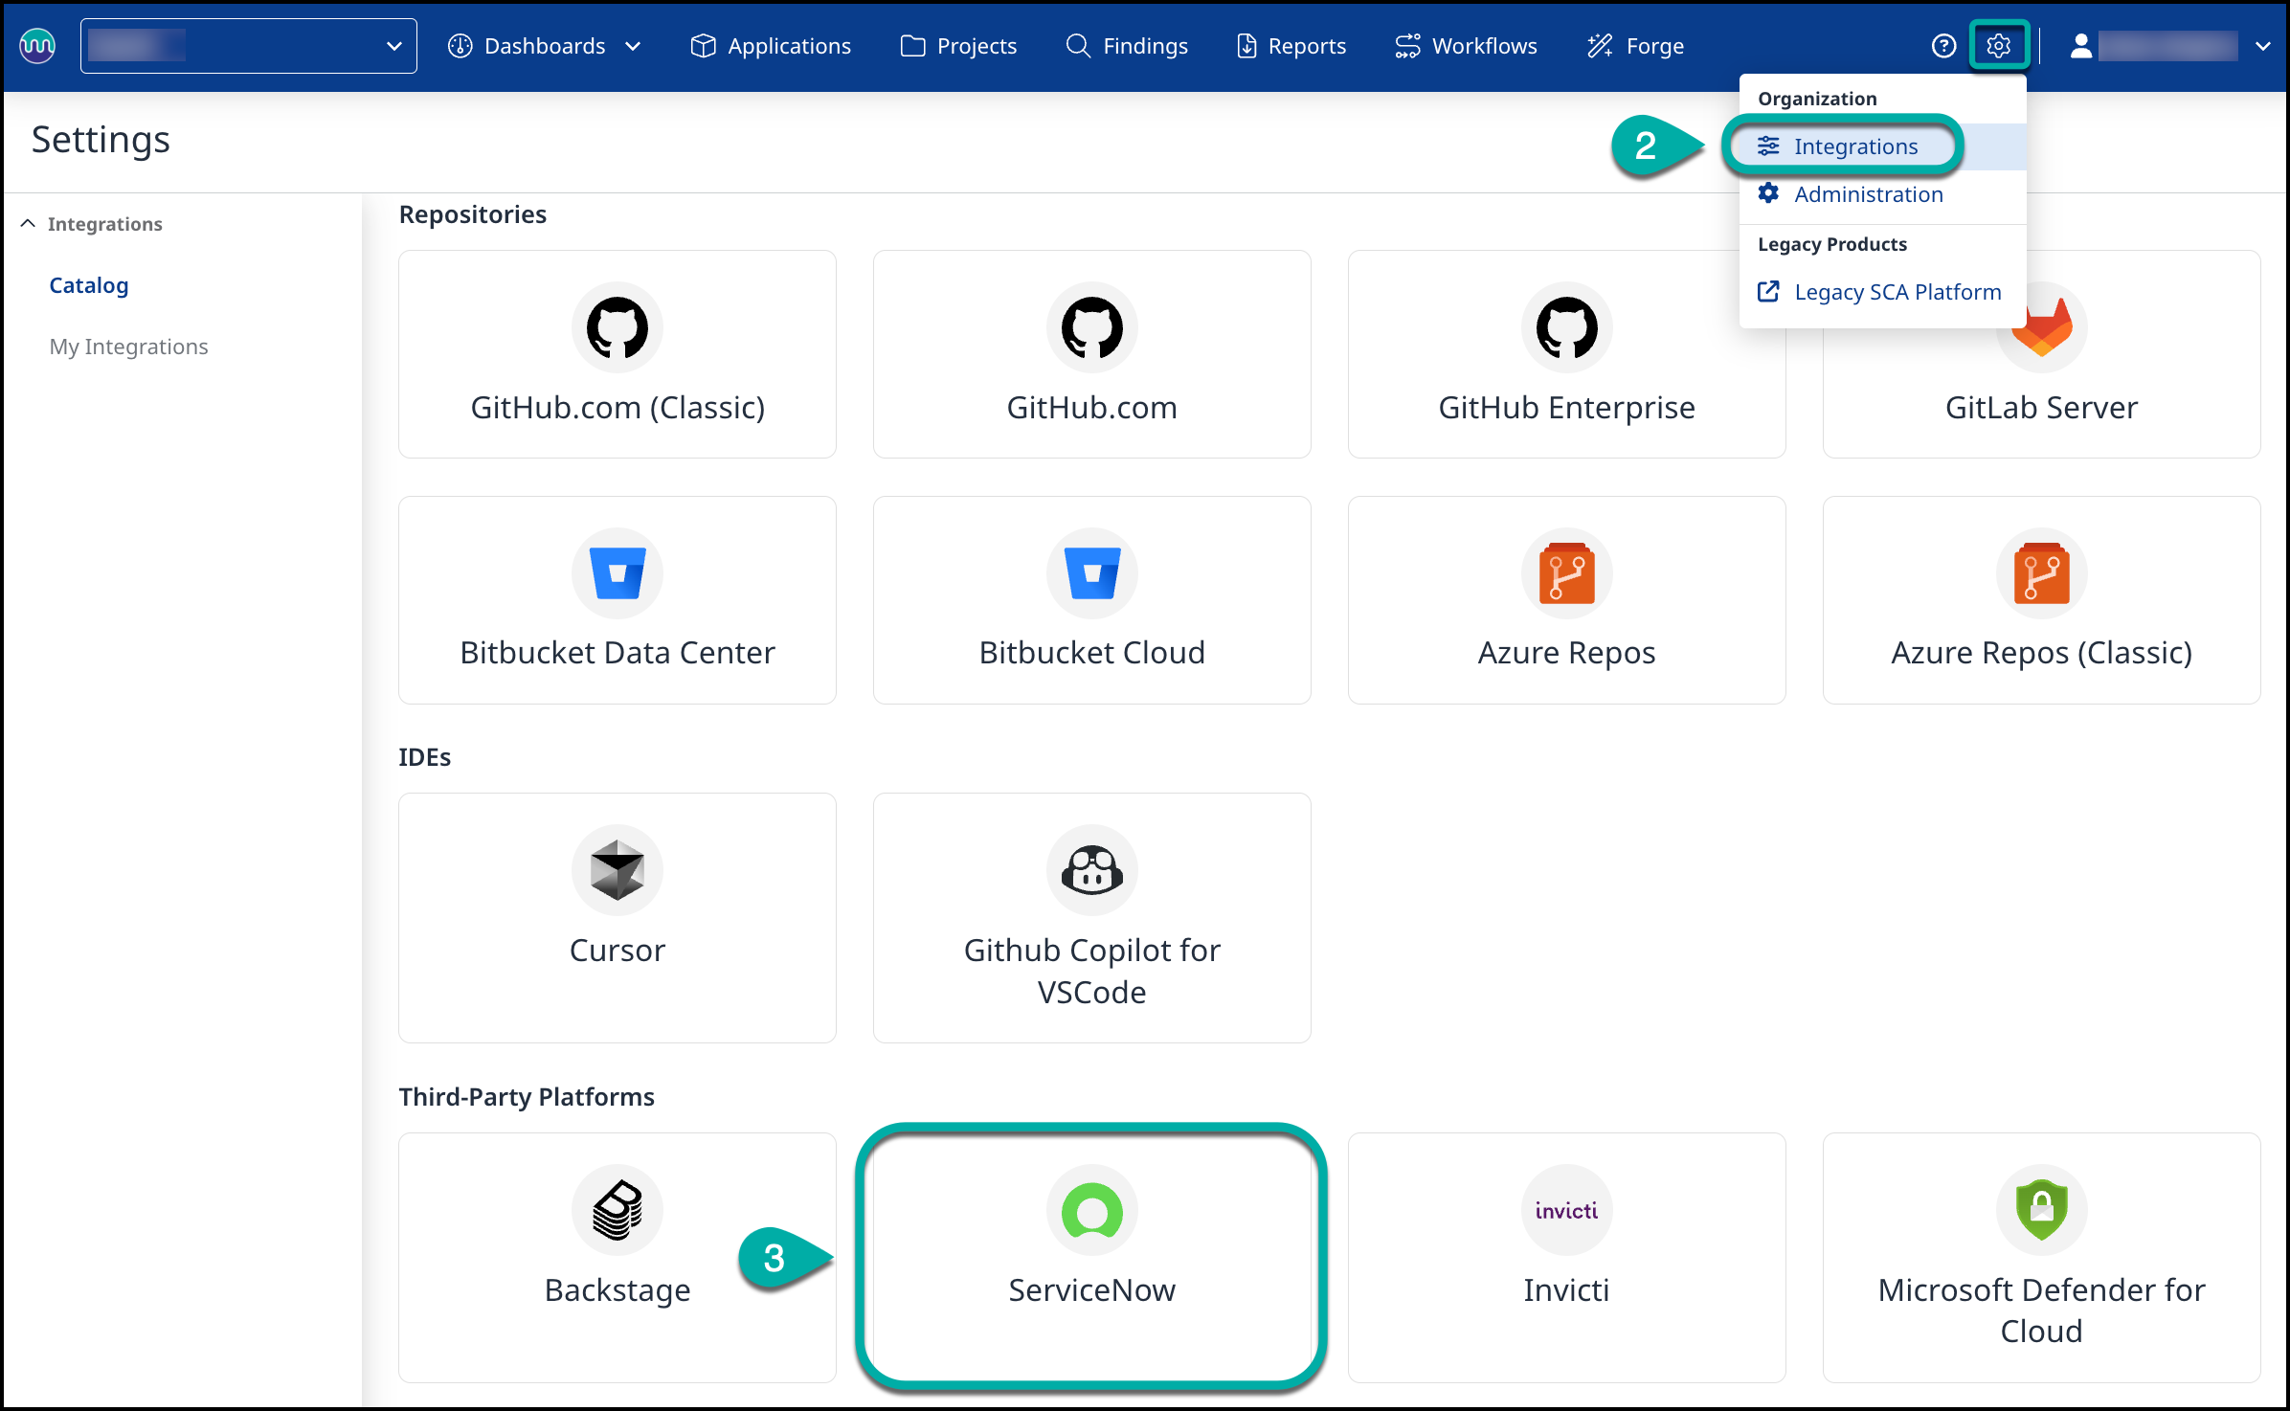2290x1411 pixels.
Task: Go to My Integrations in sidebar
Action: tap(128, 347)
